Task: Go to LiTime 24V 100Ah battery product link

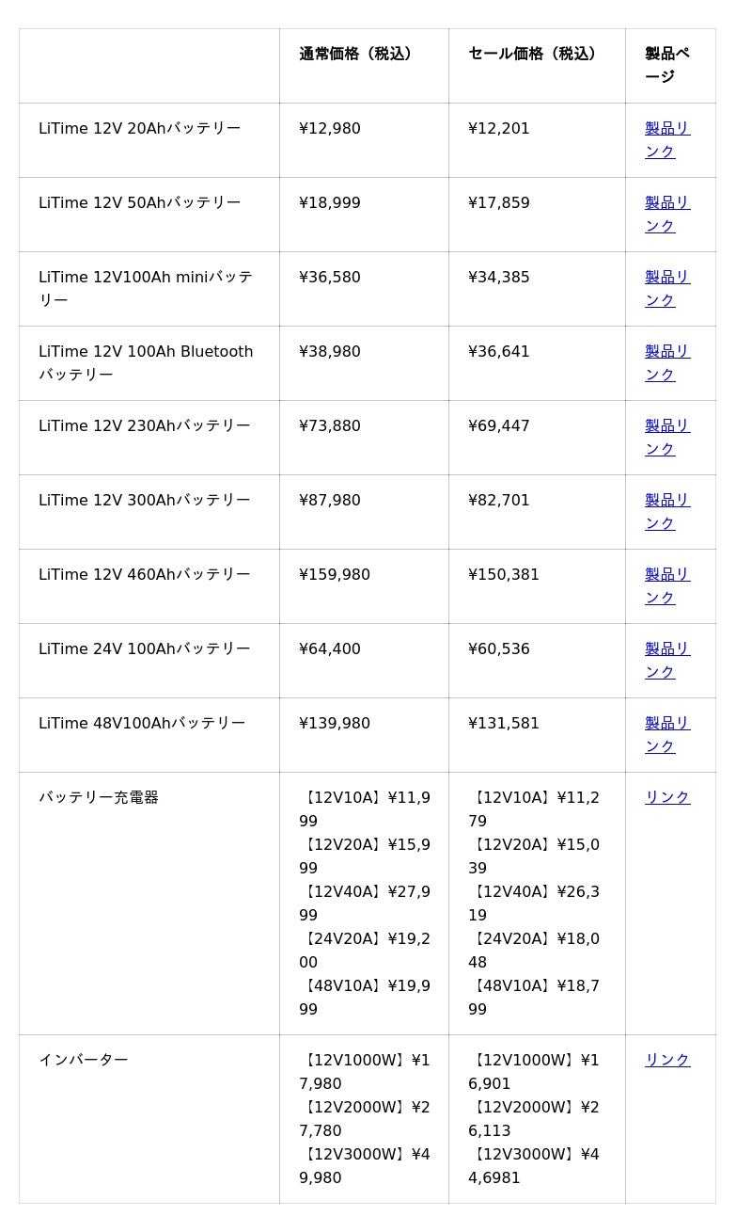Action: click(666, 649)
